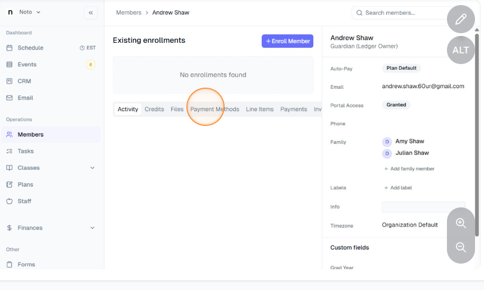Open Tasks checklist icon in sidebar

(x=10, y=151)
